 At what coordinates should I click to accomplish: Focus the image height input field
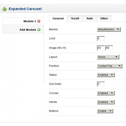[109, 48]
